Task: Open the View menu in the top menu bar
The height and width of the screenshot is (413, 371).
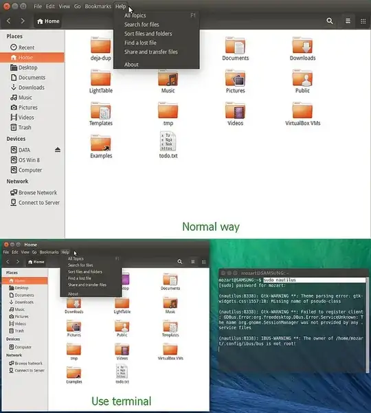Action: (x=65, y=6)
